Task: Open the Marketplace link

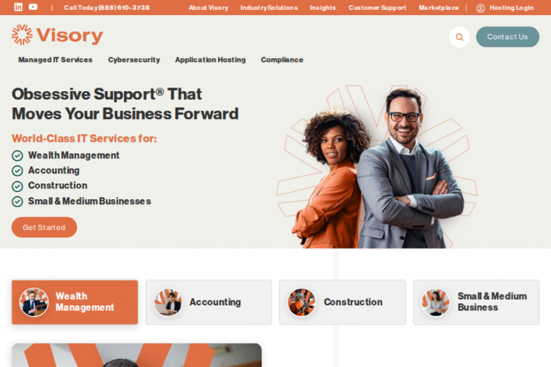Action: 438,8
